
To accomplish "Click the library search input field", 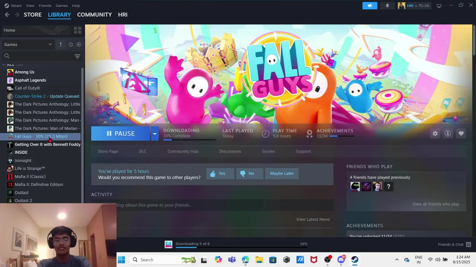I will pos(41,56).
